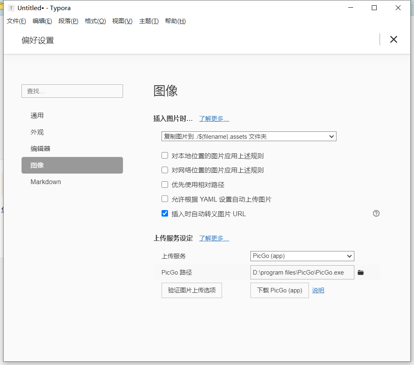The image size is (414, 365).
Task: Browse PicGo path with the folder icon
Action: 360,273
